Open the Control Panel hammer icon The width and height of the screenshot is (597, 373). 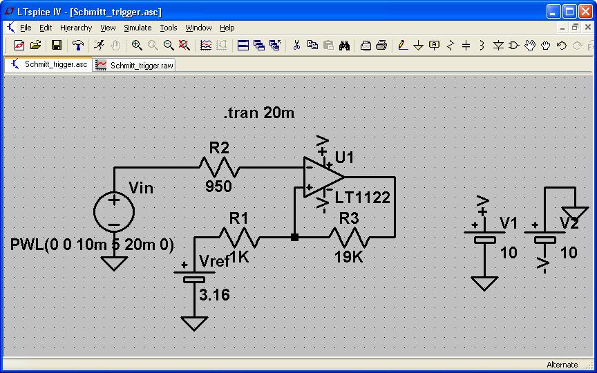[x=78, y=46]
